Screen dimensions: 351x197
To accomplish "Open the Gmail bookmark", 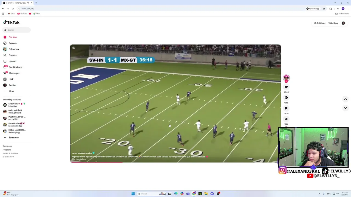I will point(12,14).
